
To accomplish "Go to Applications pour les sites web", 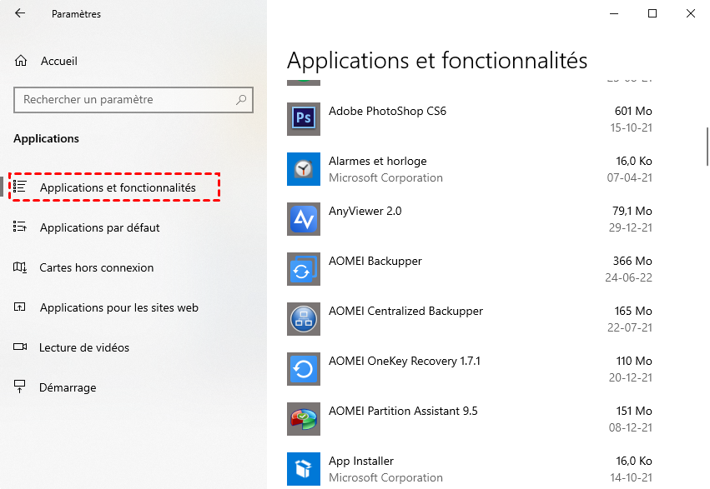I will (118, 307).
